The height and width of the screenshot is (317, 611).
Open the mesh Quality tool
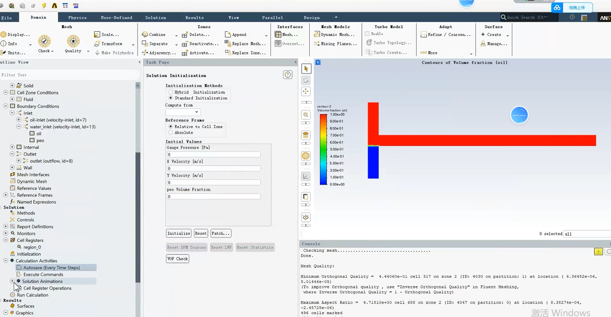[x=73, y=44]
